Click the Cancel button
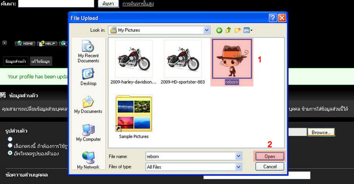Viewport: 354px width, 184px height. click(270, 167)
